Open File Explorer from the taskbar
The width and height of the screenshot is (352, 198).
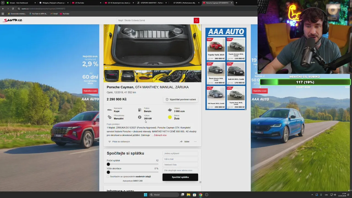click(x=188, y=195)
